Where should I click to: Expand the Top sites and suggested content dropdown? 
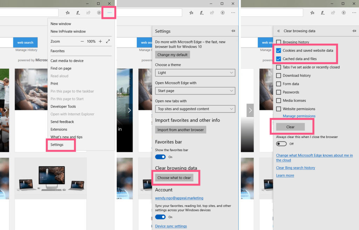(x=195, y=109)
